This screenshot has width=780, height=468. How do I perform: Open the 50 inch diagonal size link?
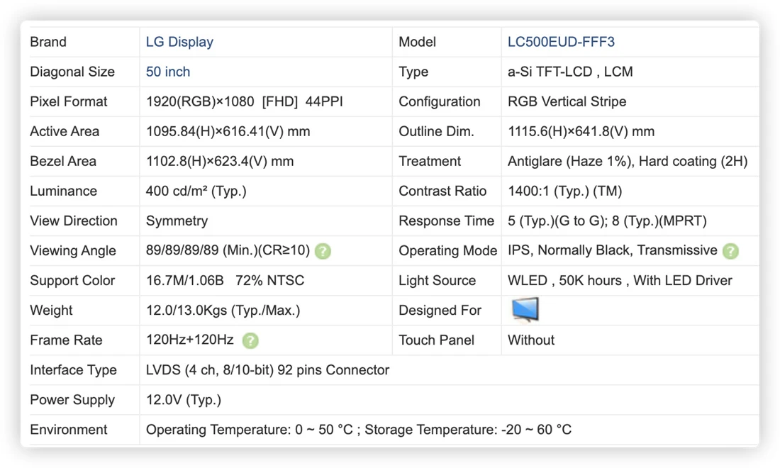tap(168, 72)
